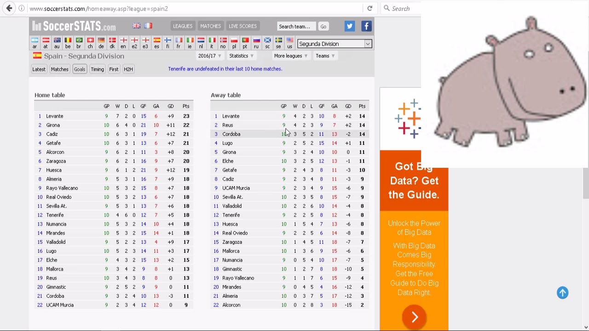Click the browser address bar URL
Screen dimensions: 589x331
(x=99, y=8)
